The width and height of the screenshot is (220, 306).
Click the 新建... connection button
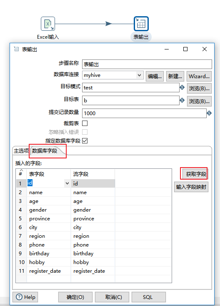[175, 76]
